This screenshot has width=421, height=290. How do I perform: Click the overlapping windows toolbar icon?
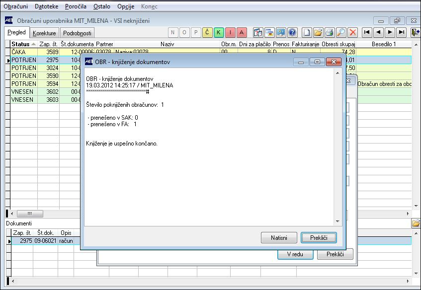coord(269,32)
